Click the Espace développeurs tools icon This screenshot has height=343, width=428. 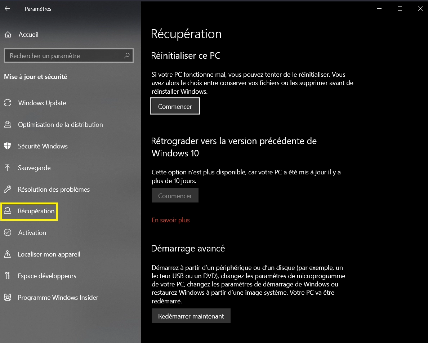(7, 276)
